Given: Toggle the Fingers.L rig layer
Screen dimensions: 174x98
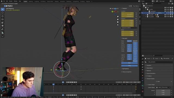Looking at the screenshot, I should pos(129,51).
